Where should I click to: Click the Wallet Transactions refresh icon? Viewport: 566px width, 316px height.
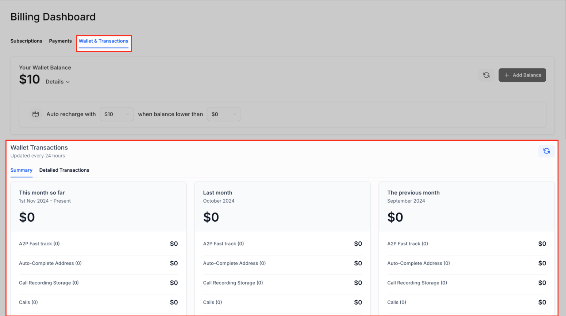(546, 151)
